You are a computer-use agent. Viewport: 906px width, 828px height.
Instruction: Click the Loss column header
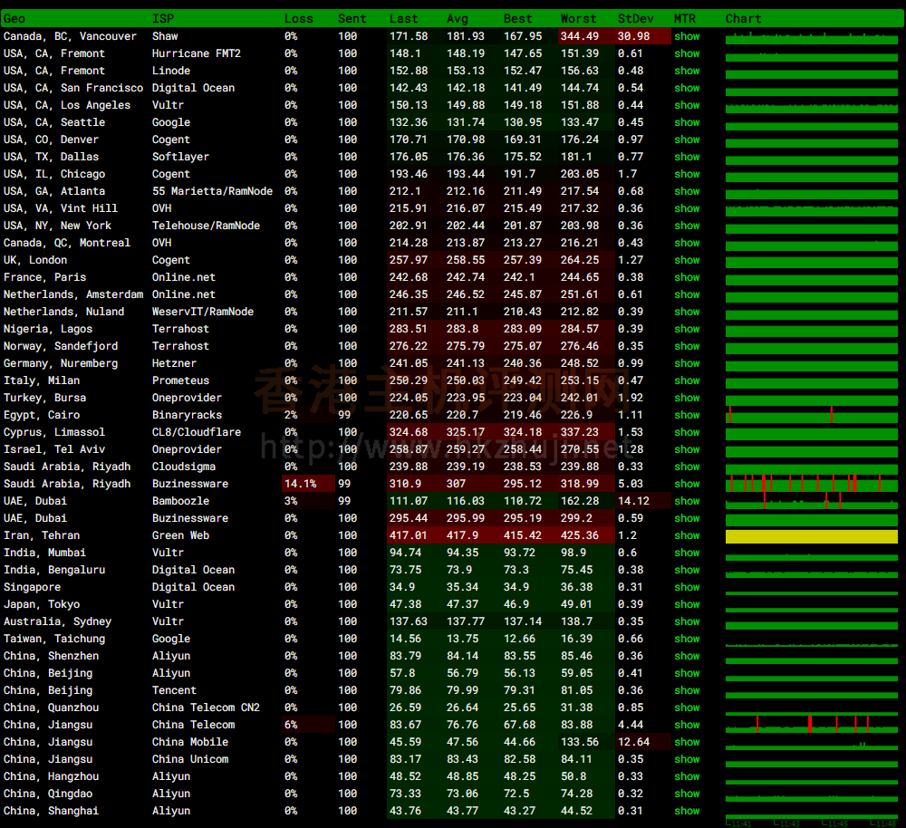click(x=298, y=18)
